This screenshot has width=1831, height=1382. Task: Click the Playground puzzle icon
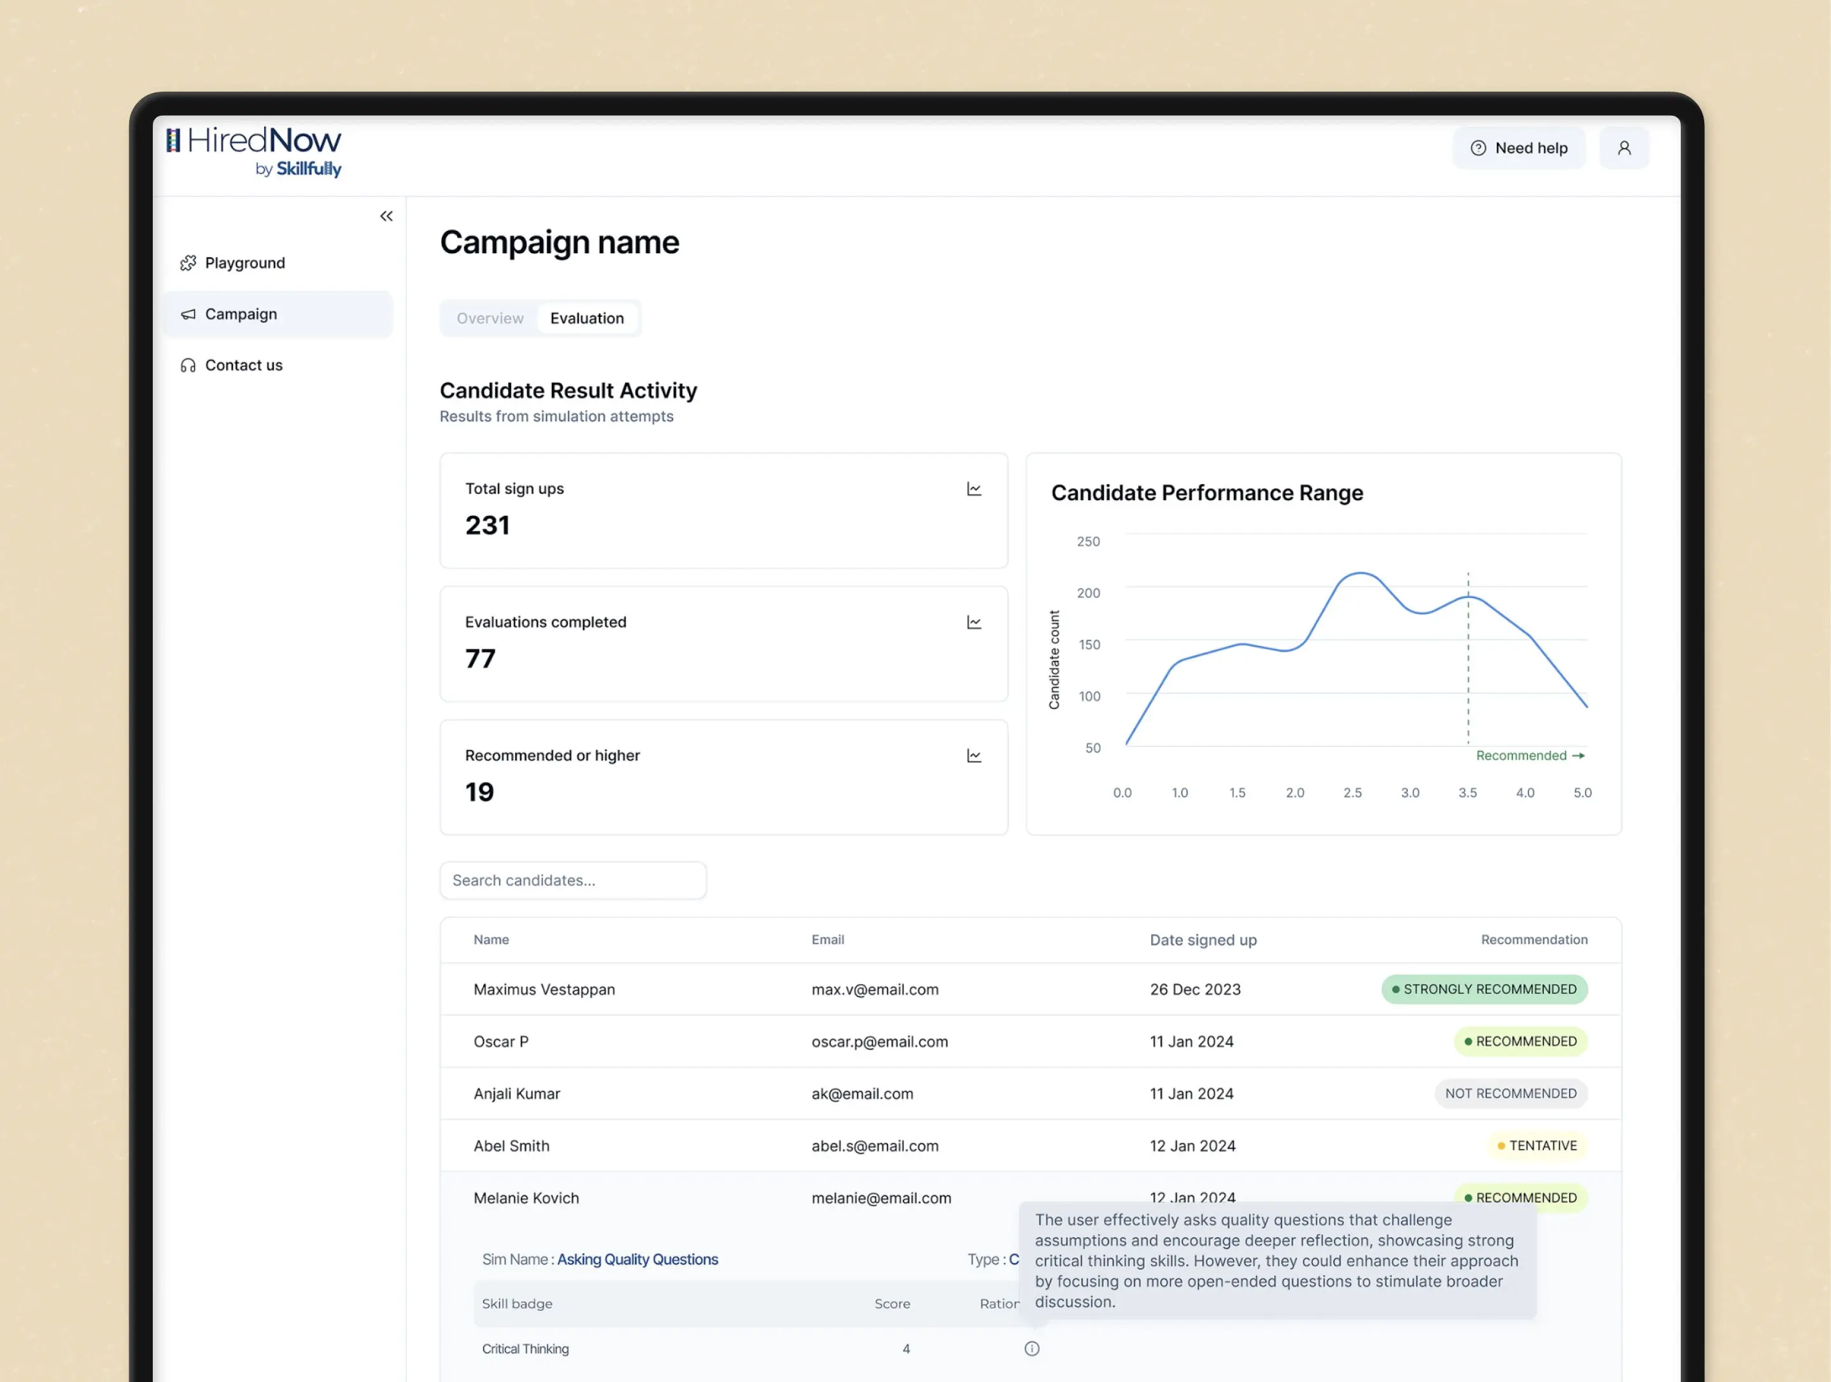tap(188, 263)
